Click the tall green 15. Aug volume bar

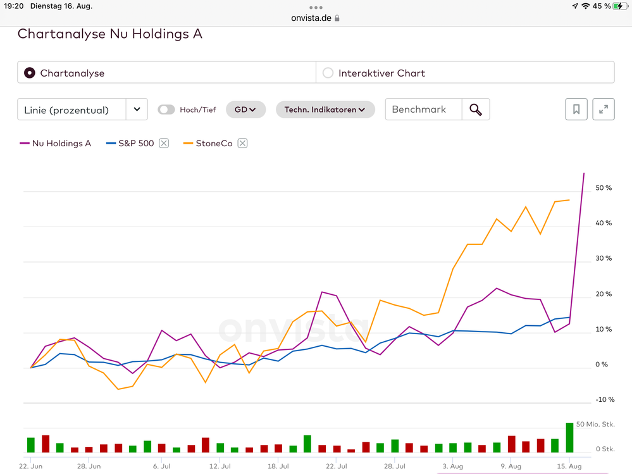point(569,437)
